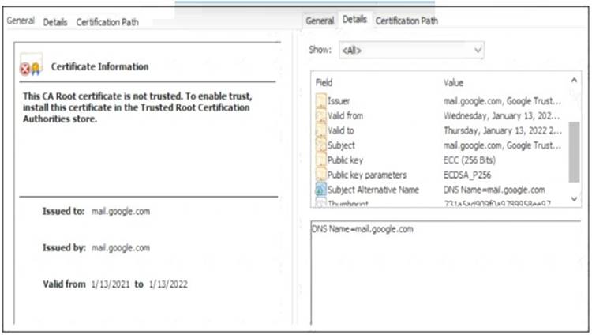Select the Valid from row label
Viewport: 592px width, 335px height.
click(x=345, y=115)
